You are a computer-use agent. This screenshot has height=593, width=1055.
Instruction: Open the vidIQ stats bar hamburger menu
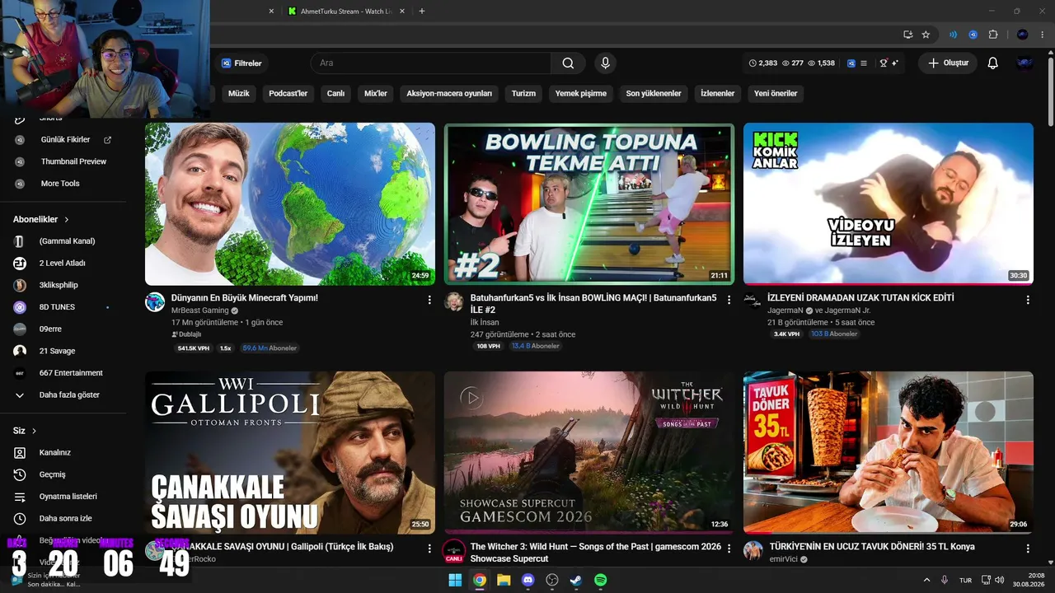coord(864,63)
